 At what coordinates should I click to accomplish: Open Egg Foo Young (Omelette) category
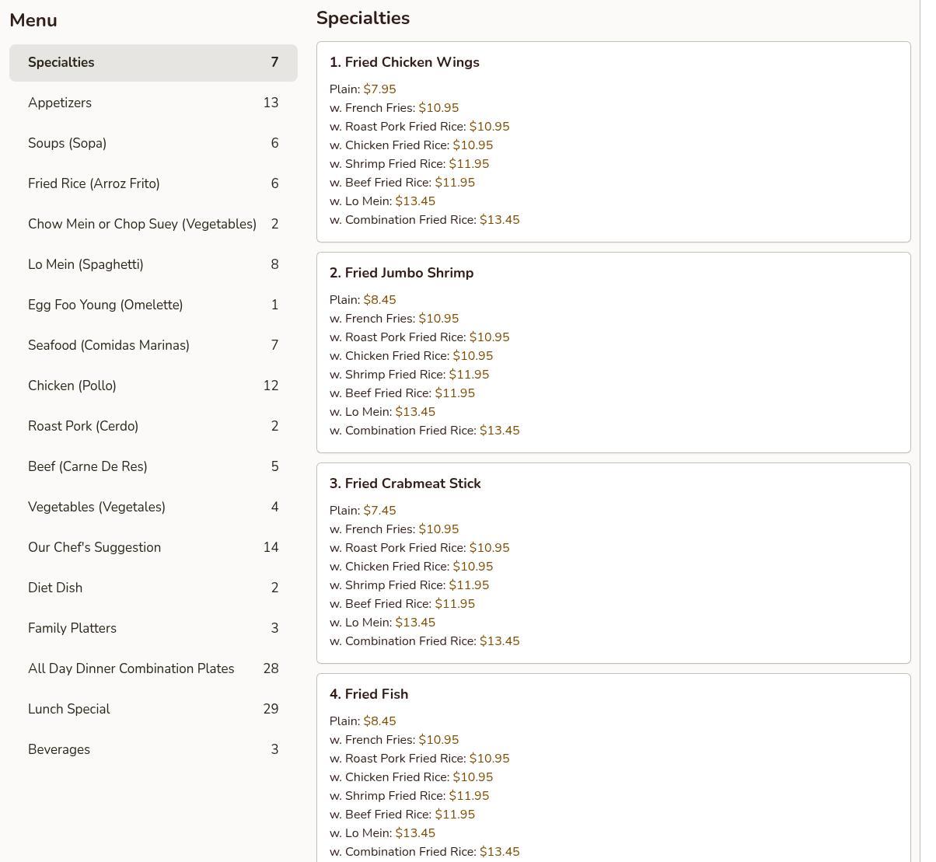(x=153, y=305)
